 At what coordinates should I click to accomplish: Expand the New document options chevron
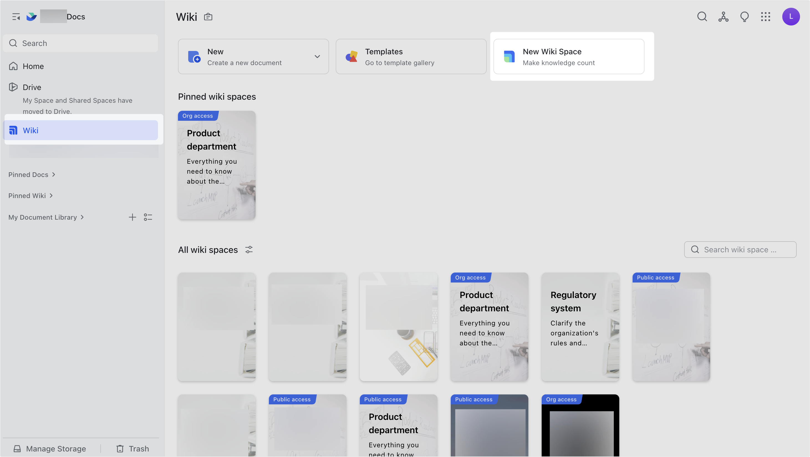tap(317, 57)
